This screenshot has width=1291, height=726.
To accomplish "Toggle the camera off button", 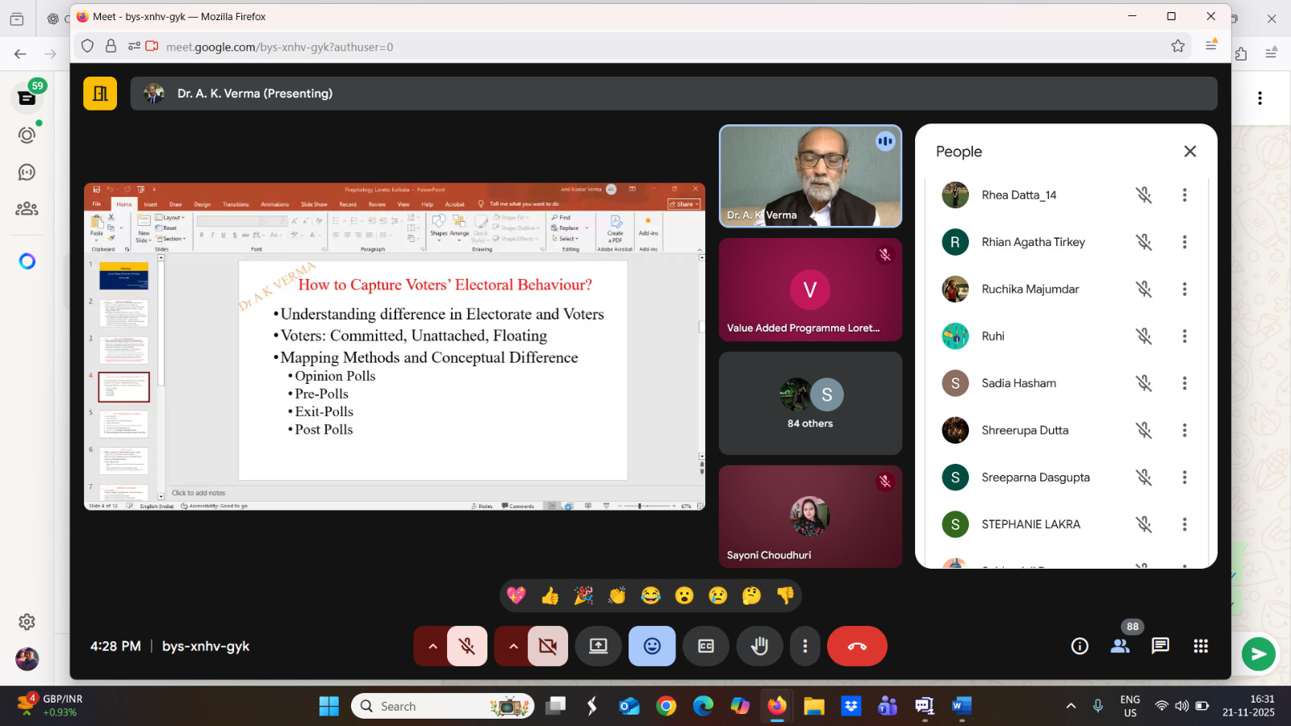I will (548, 646).
